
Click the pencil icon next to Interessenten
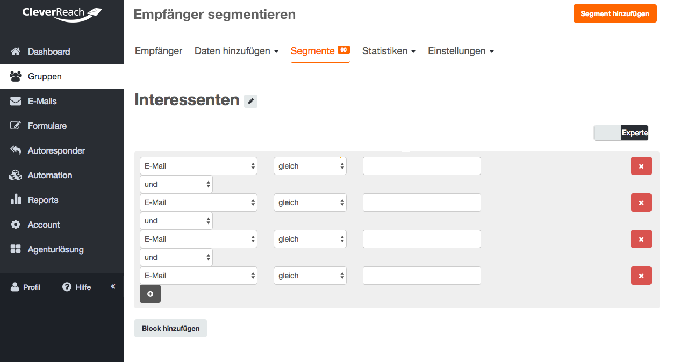coord(250,101)
